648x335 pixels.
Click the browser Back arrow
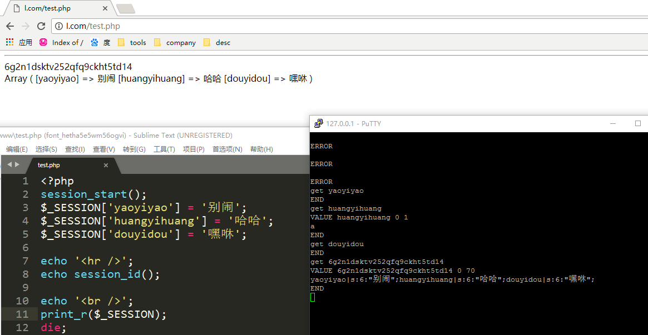[10, 26]
